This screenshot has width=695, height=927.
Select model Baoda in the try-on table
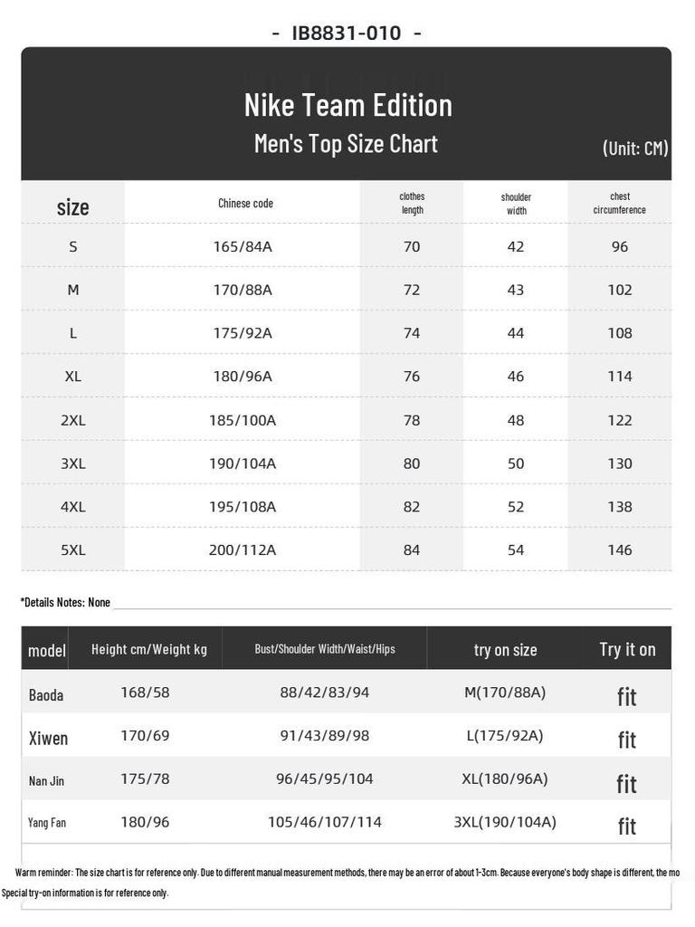pyautogui.click(x=46, y=695)
